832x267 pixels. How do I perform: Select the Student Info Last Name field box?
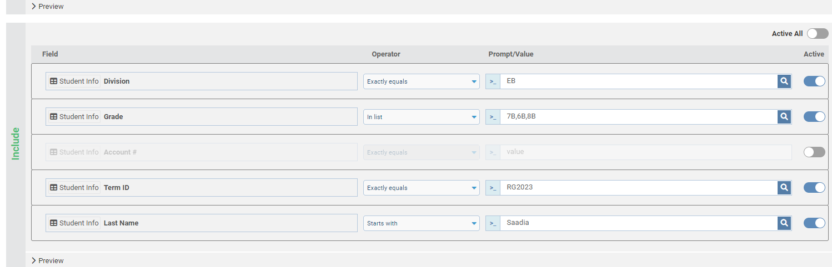[x=202, y=223]
